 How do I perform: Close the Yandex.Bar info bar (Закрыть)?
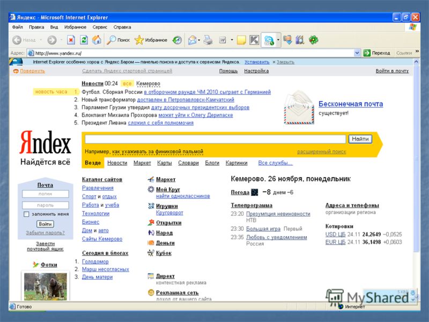[283, 62]
